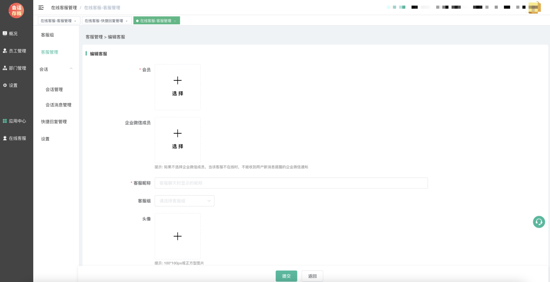Open 概况 overview in left sidebar
This screenshot has width=550, height=282.
13,34
